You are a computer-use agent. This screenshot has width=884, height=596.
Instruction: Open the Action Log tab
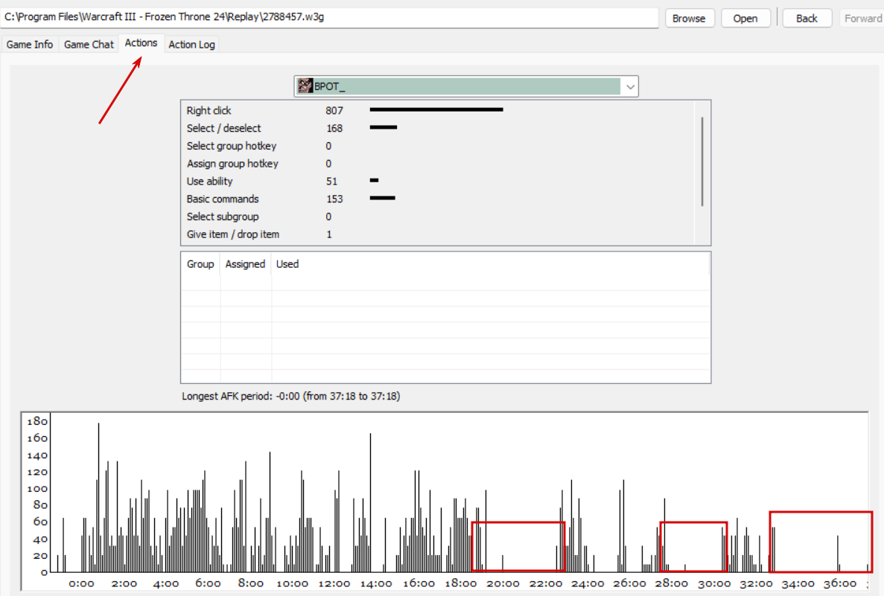pyautogui.click(x=191, y=45)
